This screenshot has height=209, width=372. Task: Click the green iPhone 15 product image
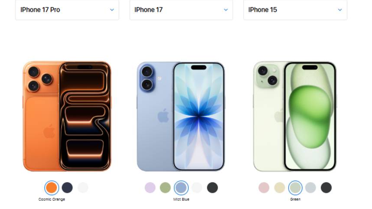tap(295, 117)
